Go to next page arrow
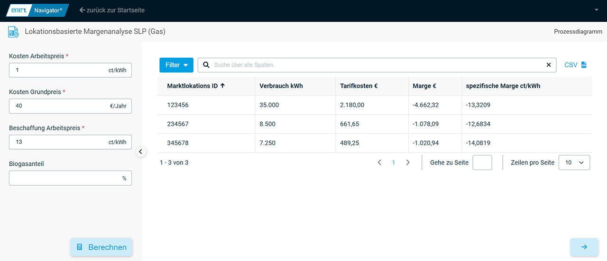The image size is (607, 261). tap(408, 162)
